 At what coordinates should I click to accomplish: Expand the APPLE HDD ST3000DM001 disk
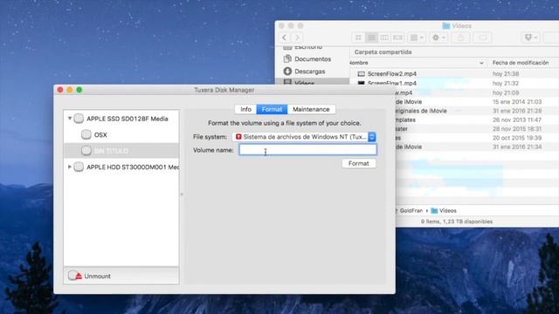coord(70,167)
